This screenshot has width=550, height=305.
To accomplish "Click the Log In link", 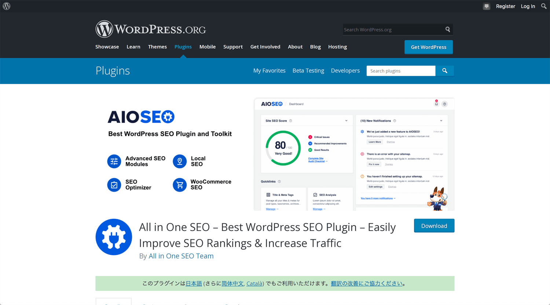I will pos(528,6).
